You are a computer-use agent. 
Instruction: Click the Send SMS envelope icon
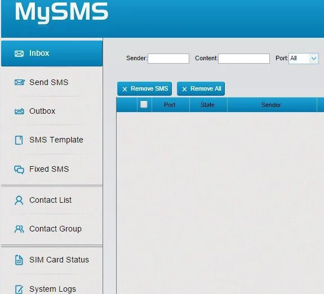coord(20,82)
